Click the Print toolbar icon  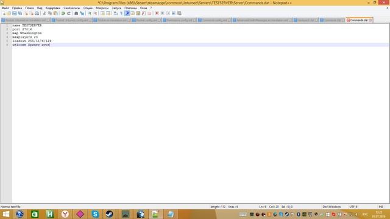coord(37,13)
